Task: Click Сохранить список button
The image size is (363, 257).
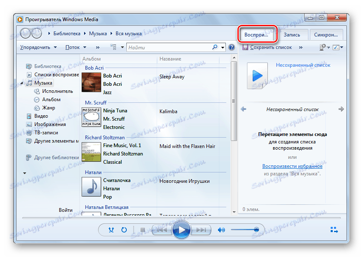Action: (x=267, y=47)
